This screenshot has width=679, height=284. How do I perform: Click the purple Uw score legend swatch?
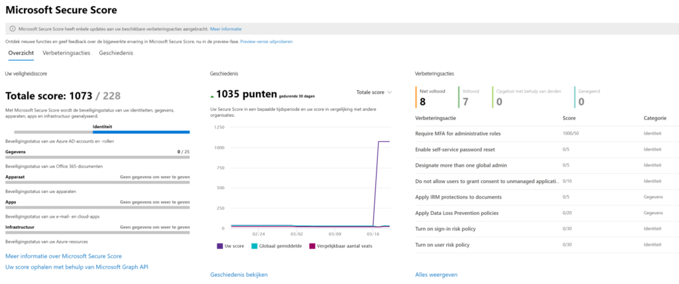pos(219,246)
